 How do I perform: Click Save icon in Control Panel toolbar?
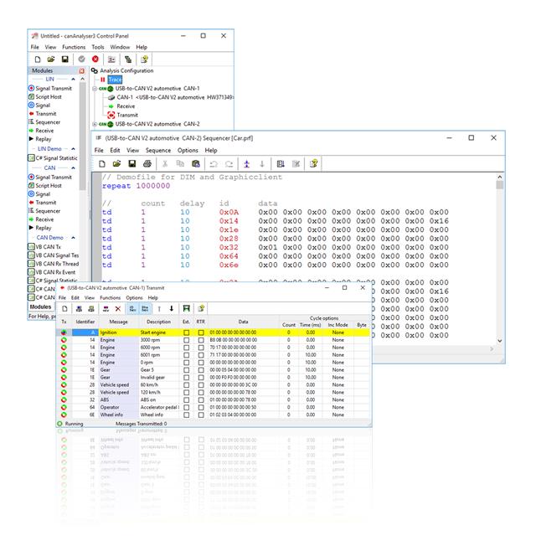[65, 59]
